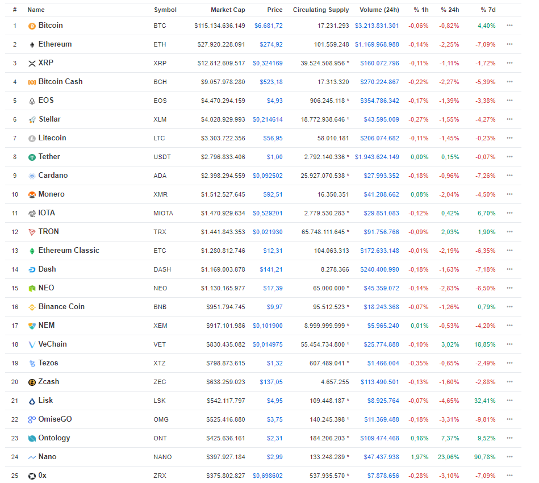Image resolution: width=539 pixels, height=483 pixels.
Task: Click the Ethereum diamond logo icon
Action: click(32, 45)
